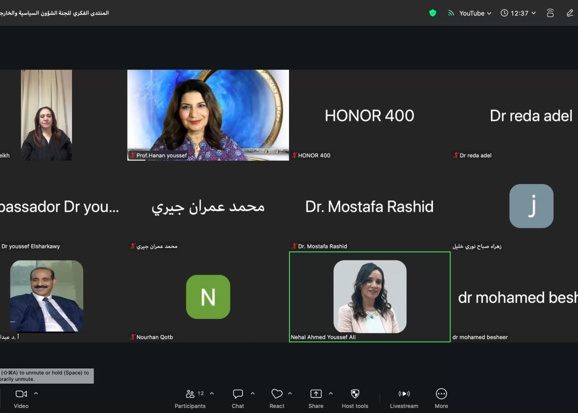The height and width of the screenshot is (413, 578).
Task: Expand the Participants options chevron
Action: pos(211,393)
